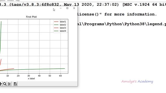Click the "First Plot" chart title
This screenshot has height=93, width=166.
pyautogui.click(x=31, y=17)
